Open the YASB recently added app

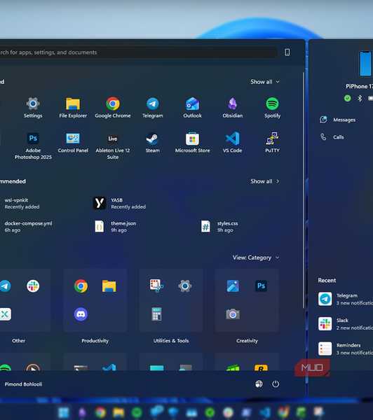point(119,203)
